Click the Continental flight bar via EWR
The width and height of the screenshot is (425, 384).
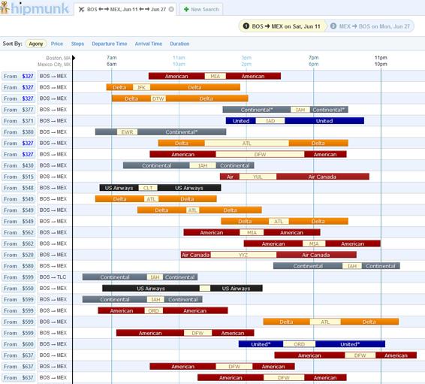(161, 132)
